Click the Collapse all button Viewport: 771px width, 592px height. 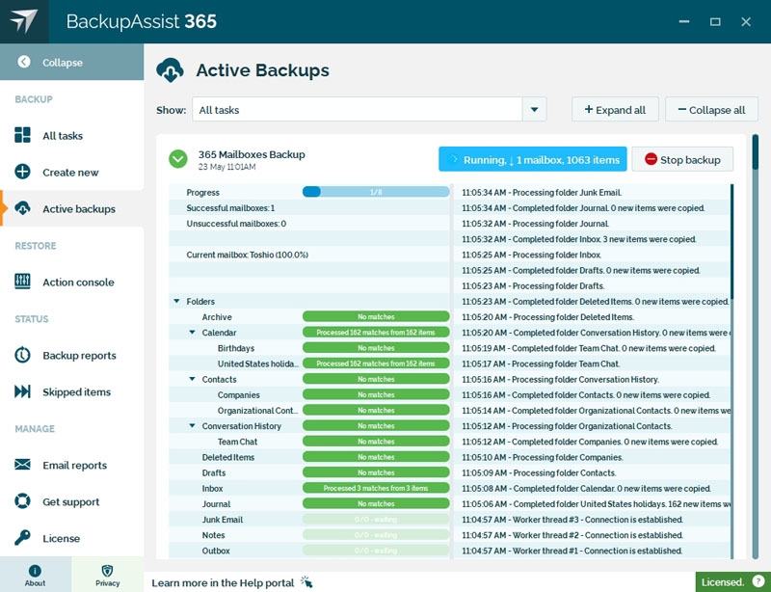click(711, 109)
